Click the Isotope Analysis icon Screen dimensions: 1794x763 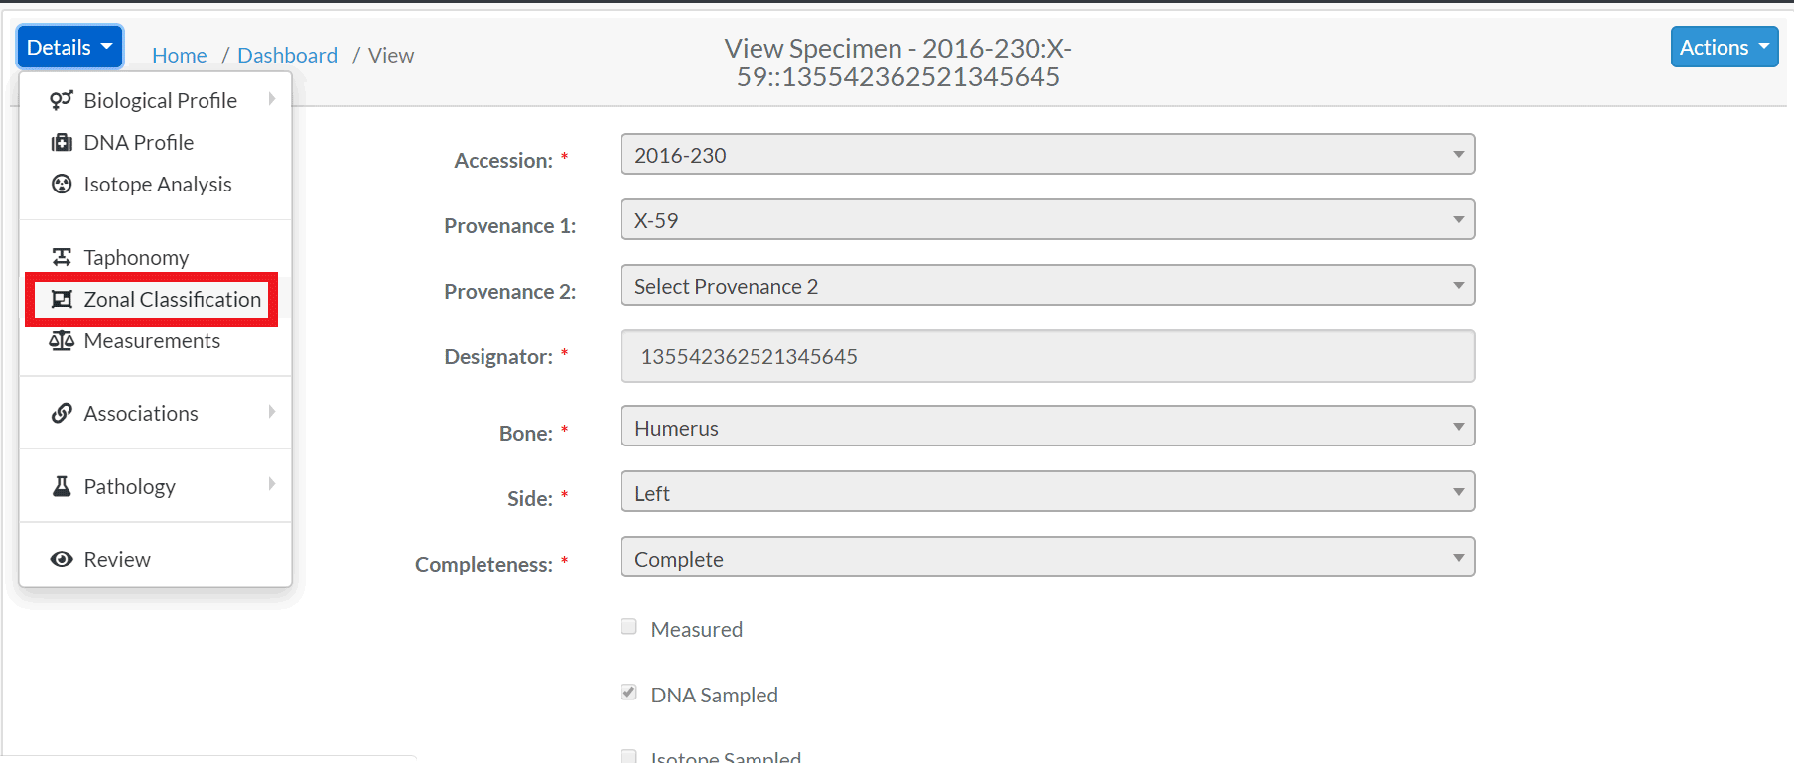tap(62, 184)
